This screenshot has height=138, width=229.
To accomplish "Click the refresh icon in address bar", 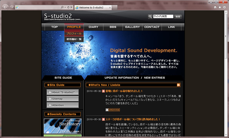I will coord(68,7).
